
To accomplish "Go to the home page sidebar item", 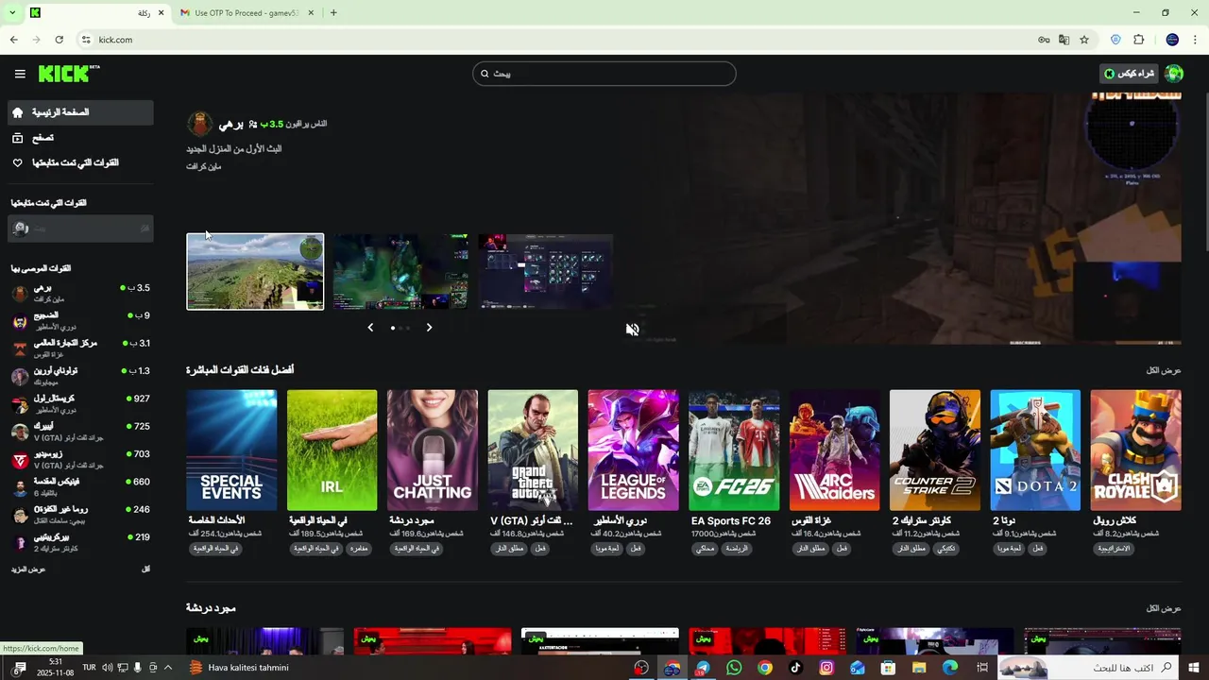I will [x=80, y=112].
